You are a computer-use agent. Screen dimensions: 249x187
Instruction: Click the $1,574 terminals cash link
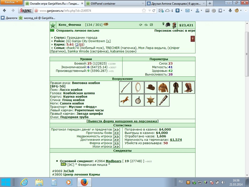point(176,140)
